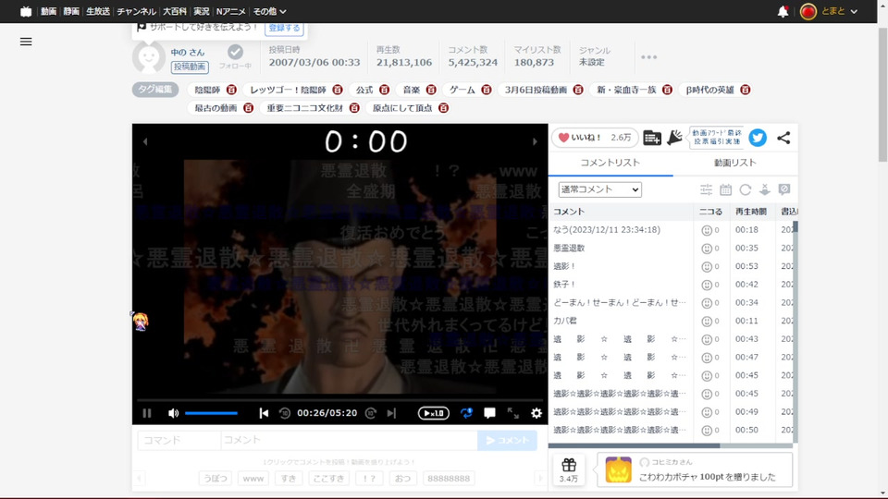This screenshot has height=499, width=888.
Task: Post quick comment うぽつ
Action: 216,479
